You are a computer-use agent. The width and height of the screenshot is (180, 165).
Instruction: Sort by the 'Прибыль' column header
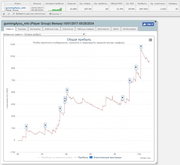coord(142,4)
